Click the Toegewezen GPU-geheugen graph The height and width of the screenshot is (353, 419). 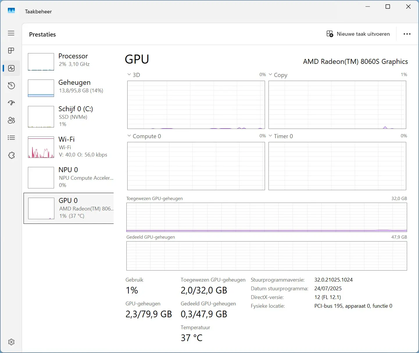267,217
